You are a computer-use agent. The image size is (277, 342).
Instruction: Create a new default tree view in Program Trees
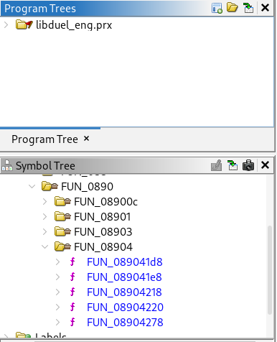click(x=217, y=8)
